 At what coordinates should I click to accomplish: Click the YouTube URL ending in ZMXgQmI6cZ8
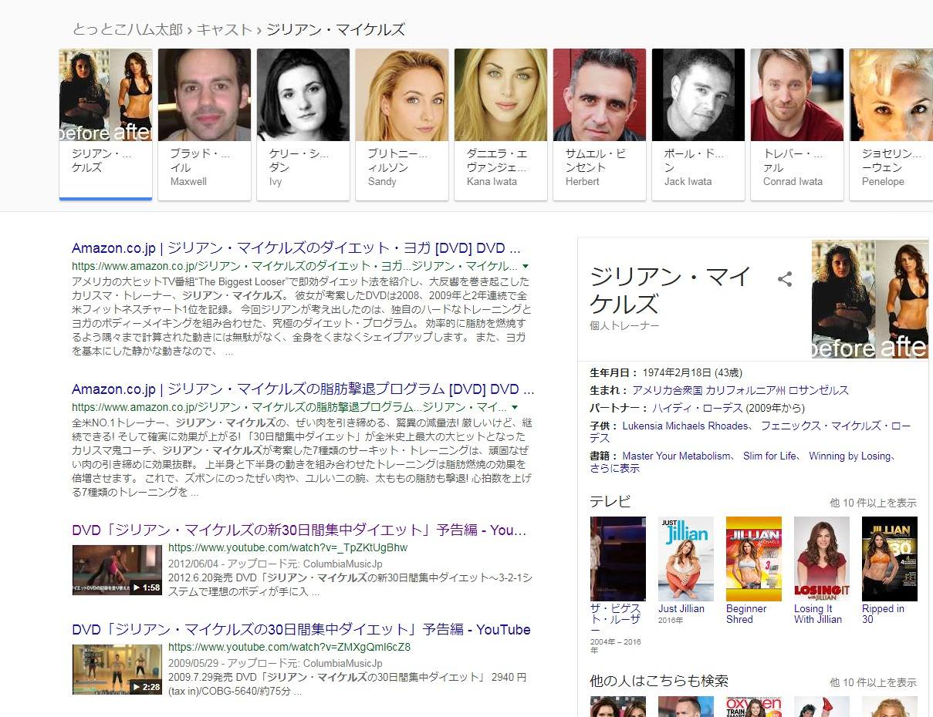pyautogui.click(x=289, y=647)
